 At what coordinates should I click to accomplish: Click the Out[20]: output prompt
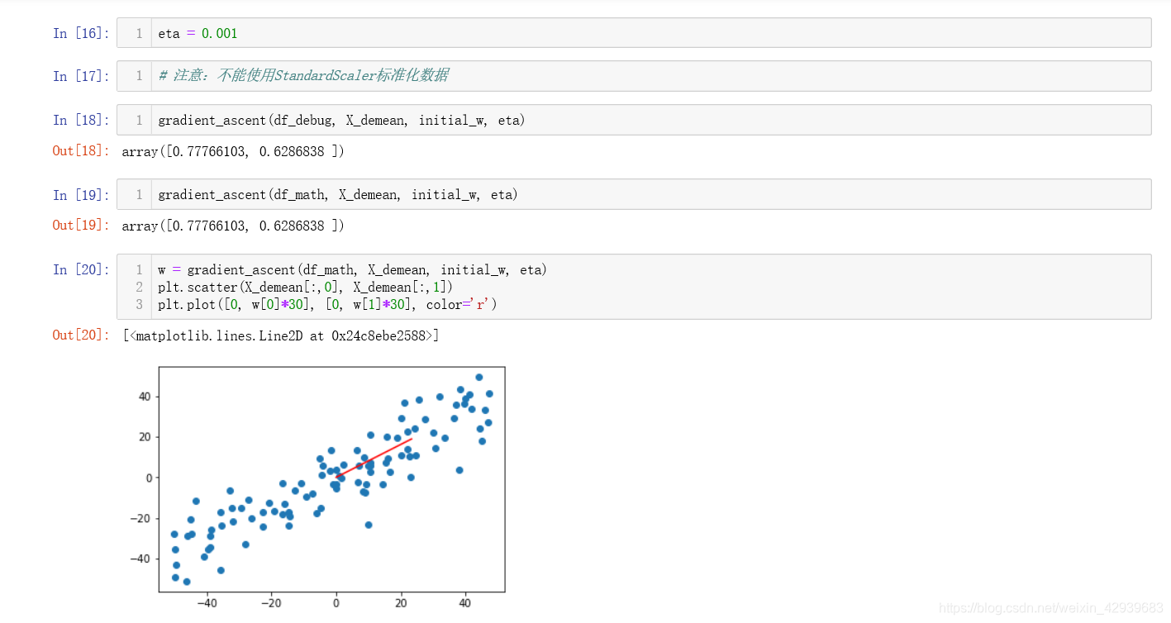[81, 335]
